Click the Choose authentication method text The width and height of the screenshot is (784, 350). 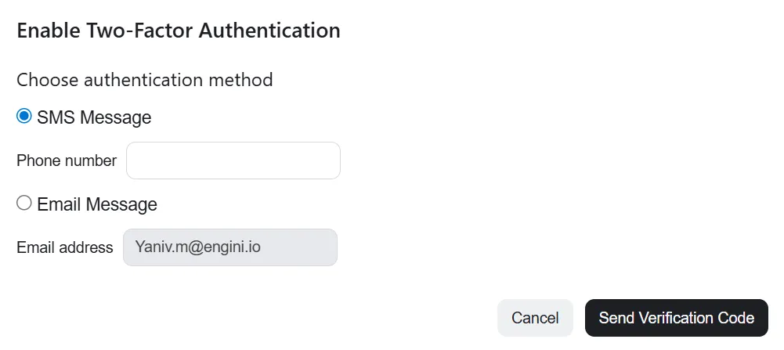click(145, 80)
